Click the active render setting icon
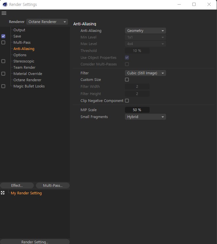 pyautogui.click(x=3, y=193)
